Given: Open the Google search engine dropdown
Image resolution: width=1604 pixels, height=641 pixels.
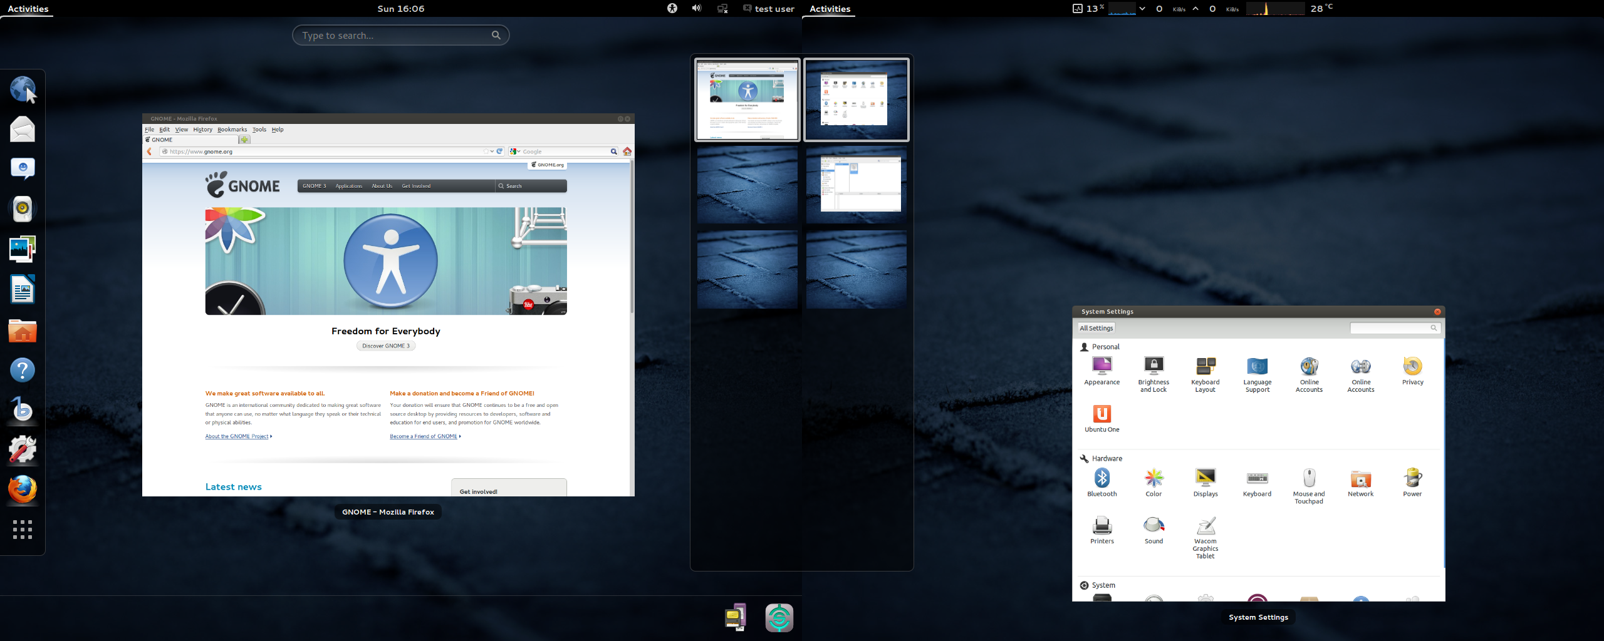Looking at the screenshot, I should 516,151.
